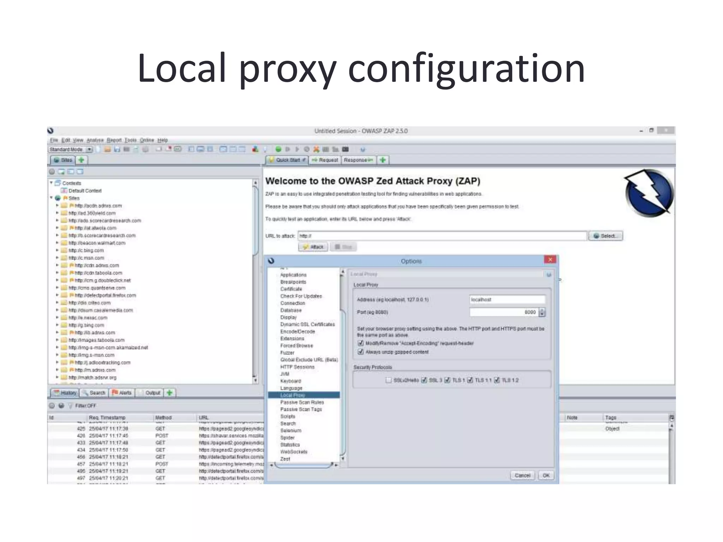The width and height of the screenshot is (723, 542).
Task: Click the Filter funnel icon in History panel
Action: 70,405
